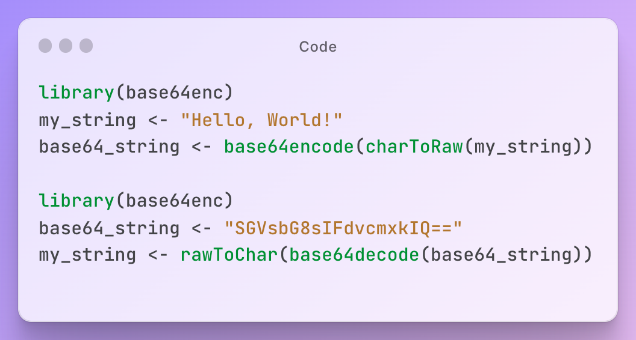This screenshot has width=636, height=340.
Task: Click the base64decode function name
Action: [x=354, y=255]
